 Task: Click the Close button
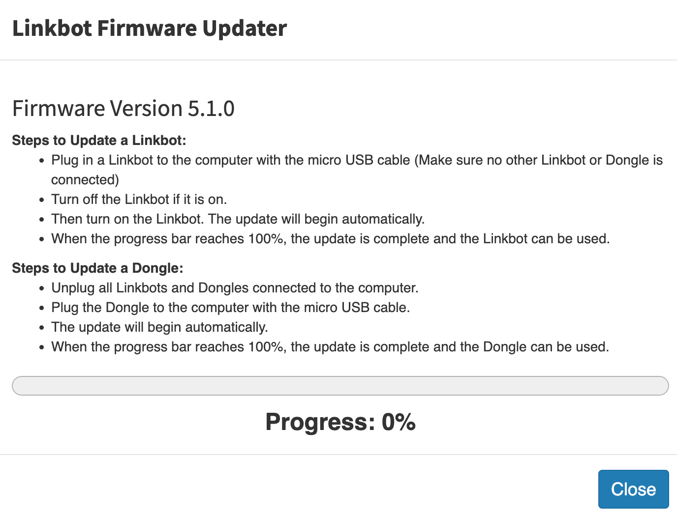[633, 489]
